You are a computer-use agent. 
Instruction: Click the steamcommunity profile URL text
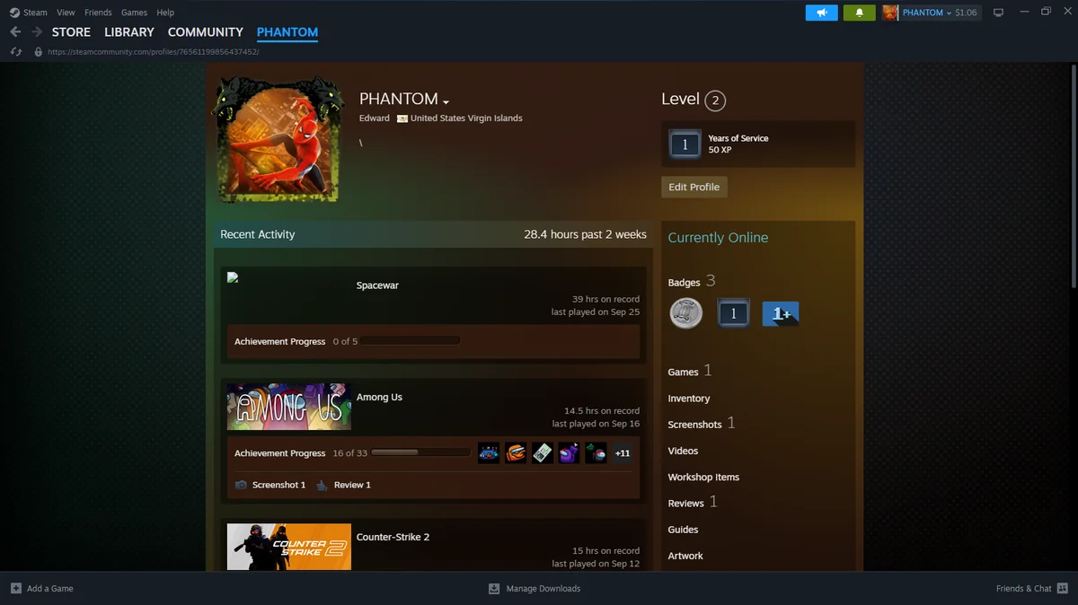(x=153, y=51)
